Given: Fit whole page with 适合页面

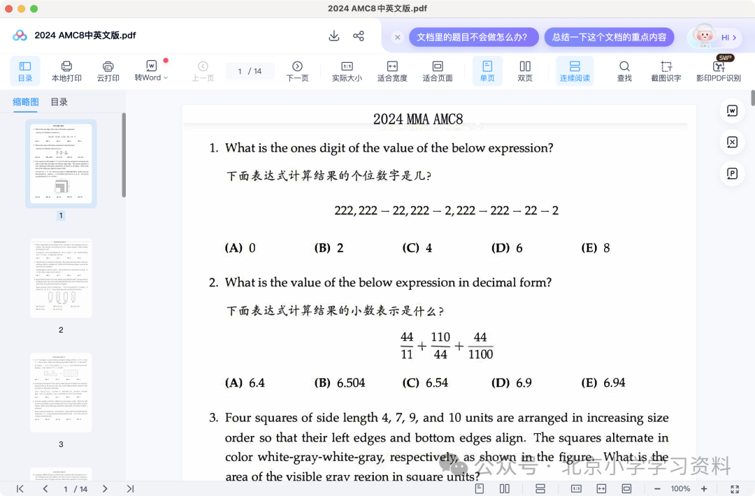Looking at the screenshot, I should [x=437, y=71].
